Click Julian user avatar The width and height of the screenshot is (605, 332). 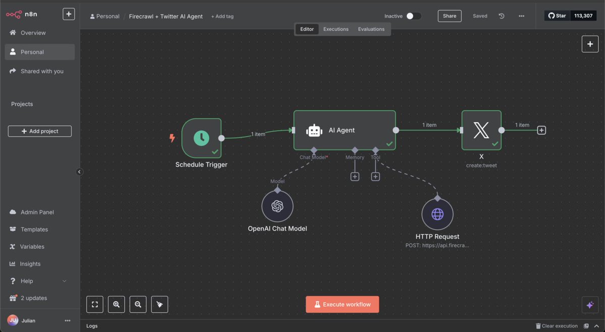click(x=13, y=320)
